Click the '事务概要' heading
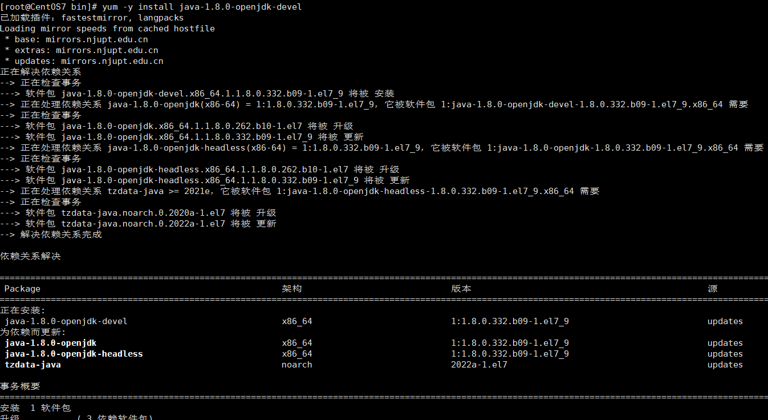Image resolution: width=768 pixels, height=420 pixels. (x=20, y=386)
